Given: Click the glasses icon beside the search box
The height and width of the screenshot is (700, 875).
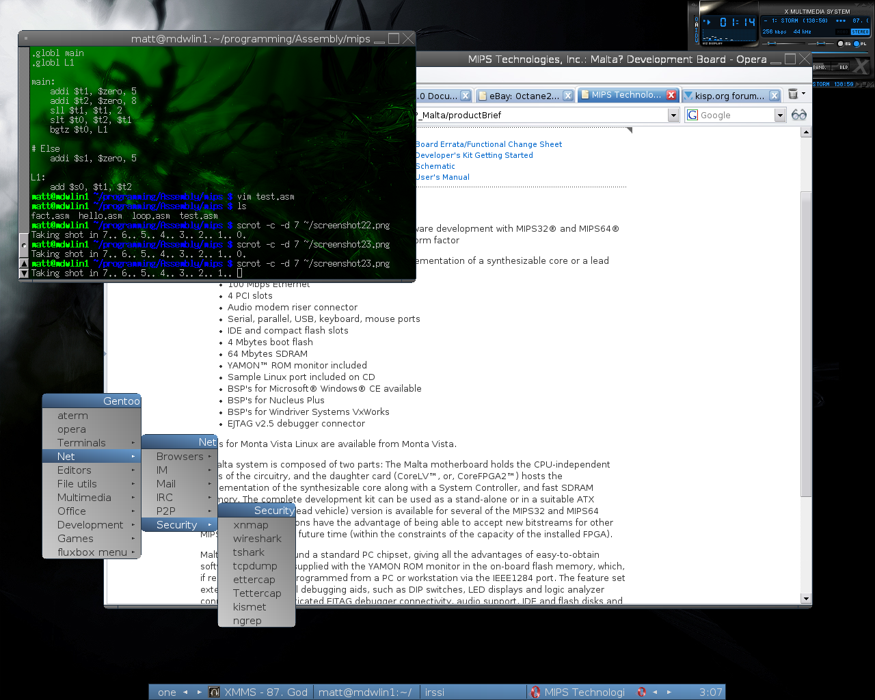Looking at the screenshot, I should click(x=799, y=115).
